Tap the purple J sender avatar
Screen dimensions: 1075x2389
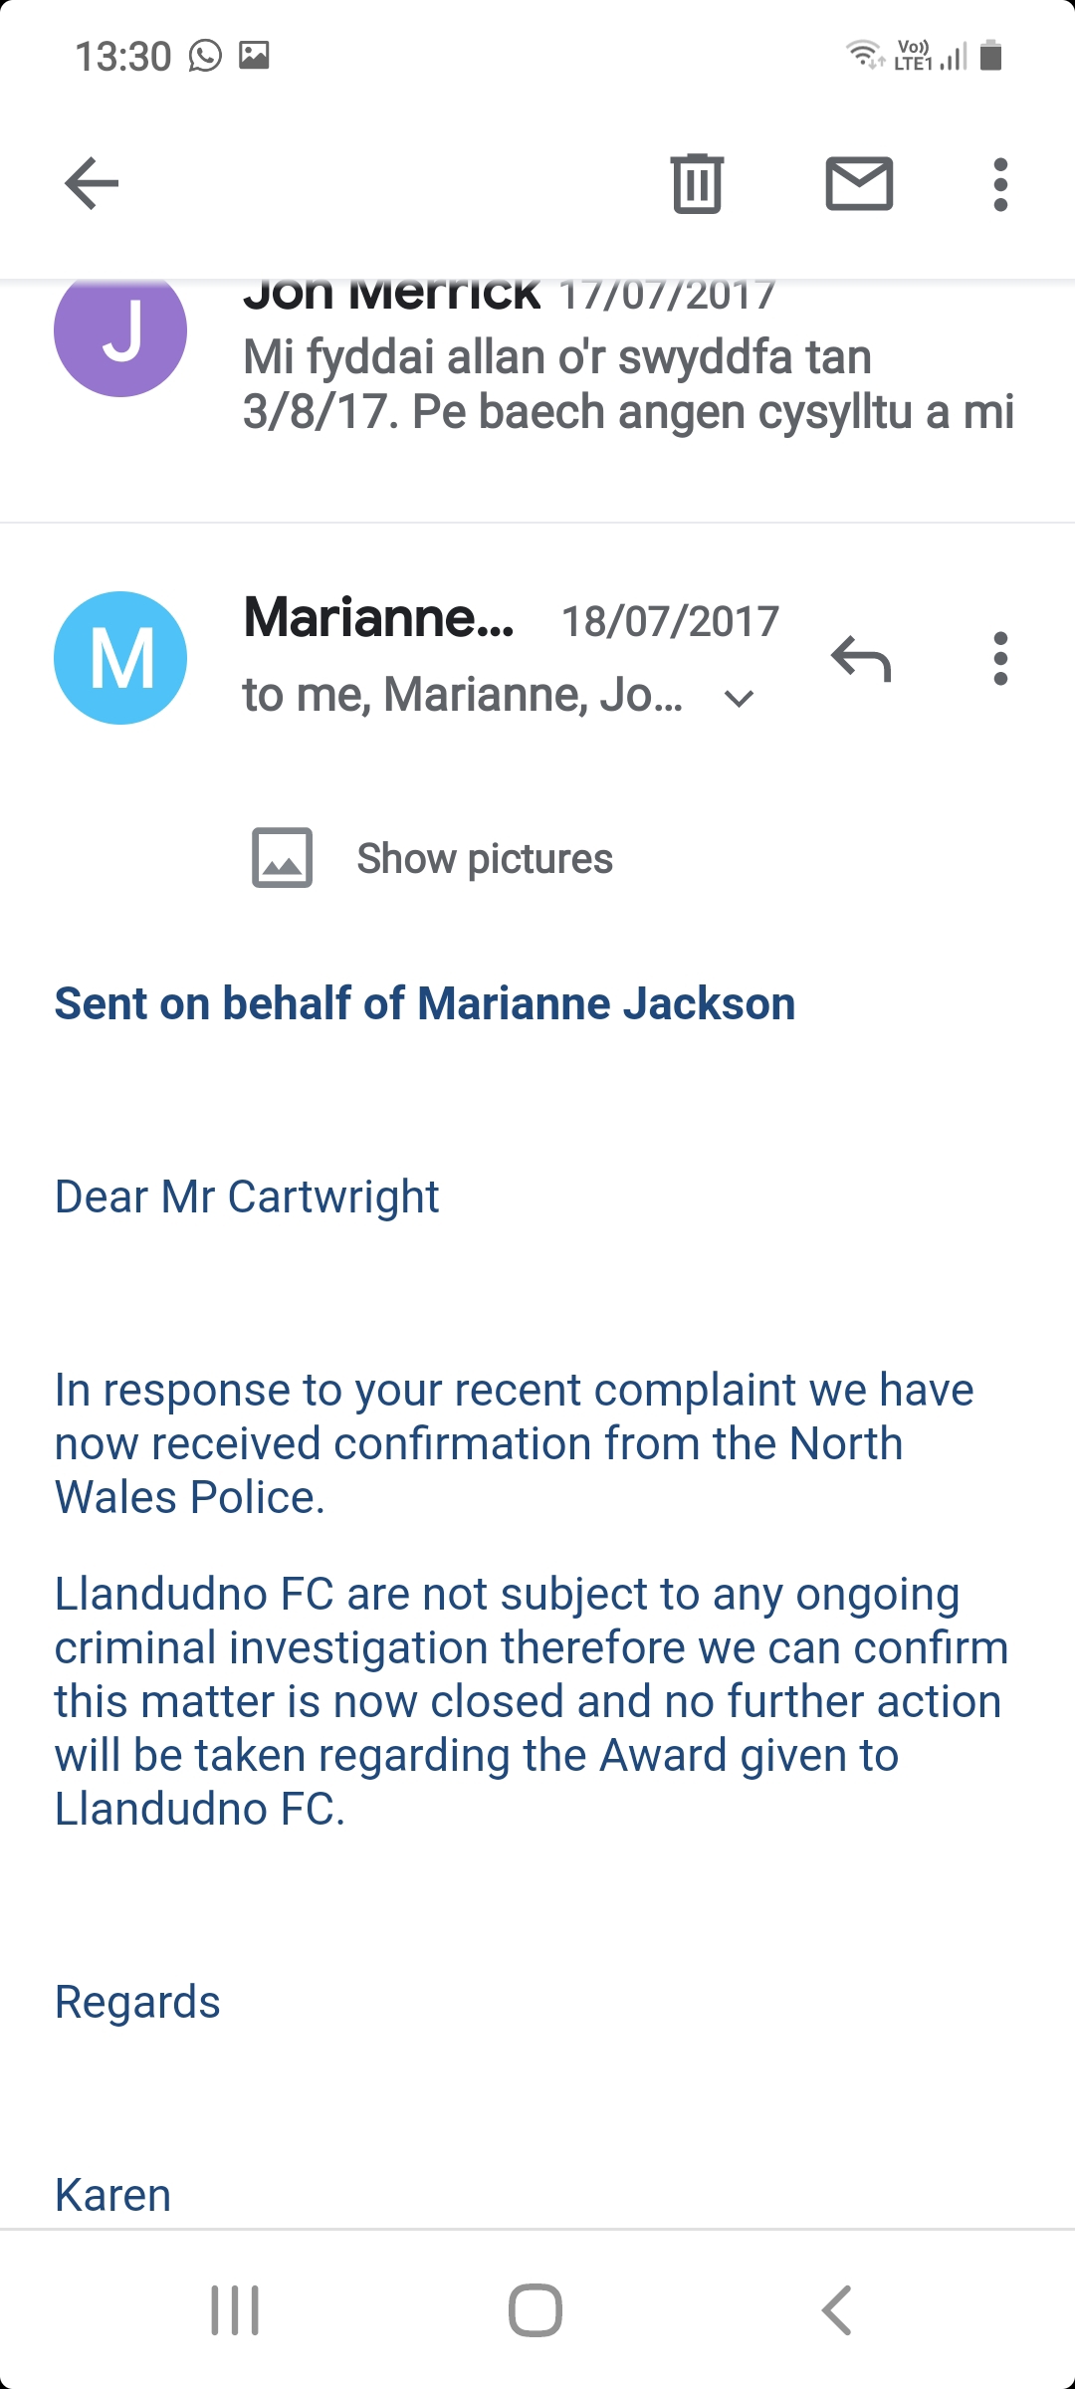tap(120, 332)
